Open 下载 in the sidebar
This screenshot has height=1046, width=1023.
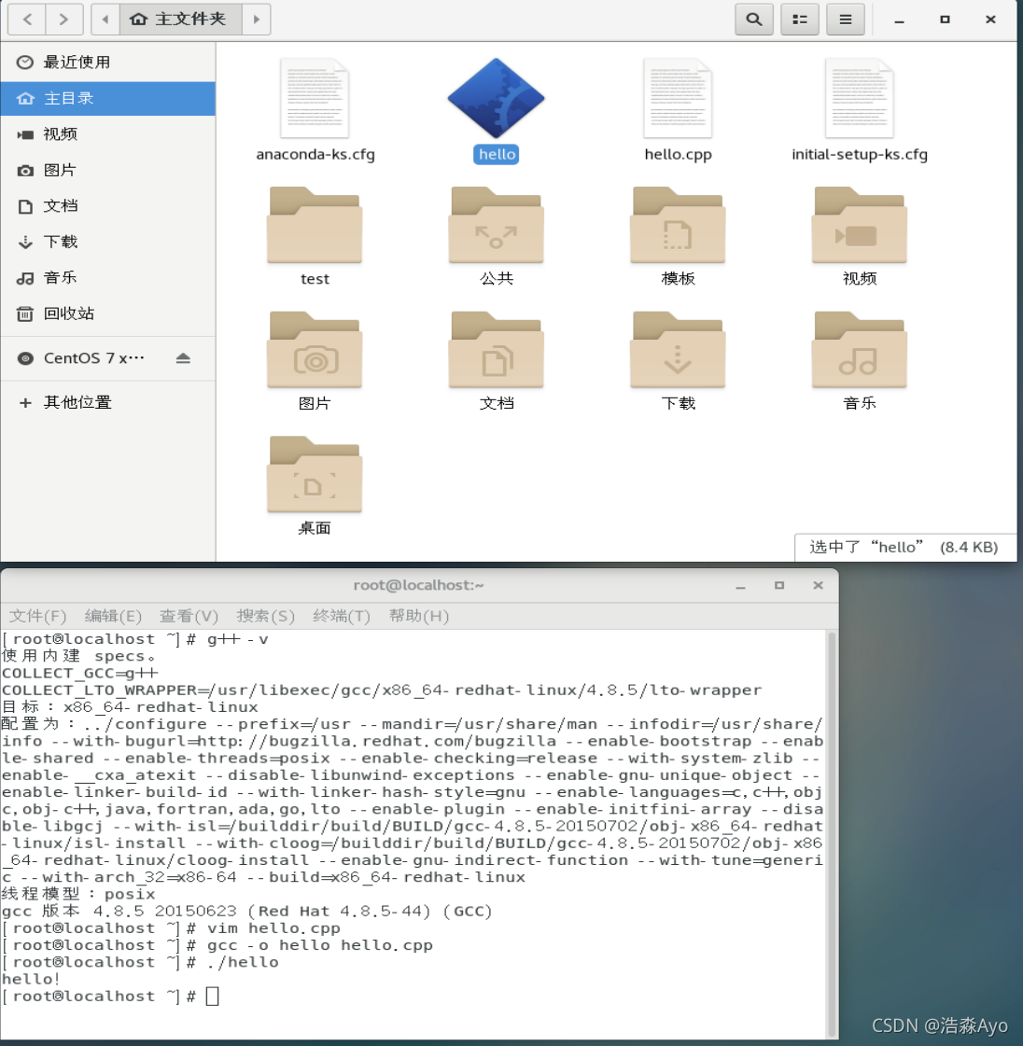pos(108,242)
